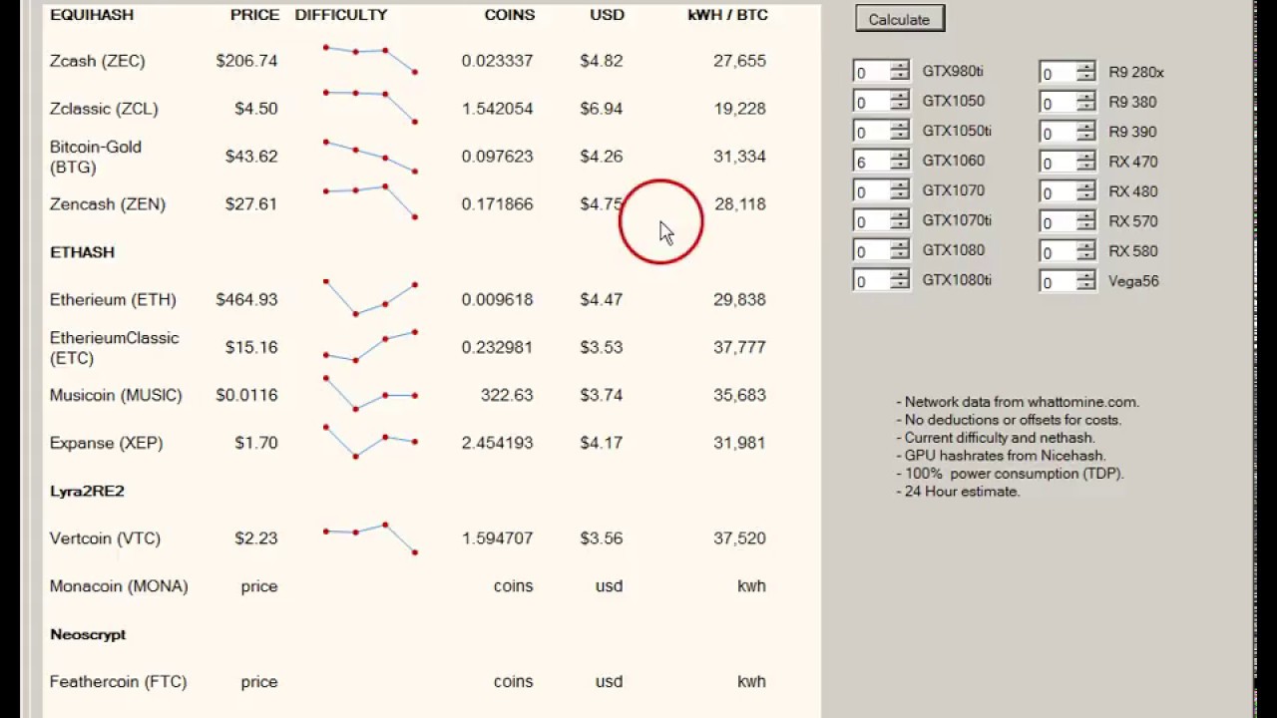
Task: Click the EQUIHASH section header
Action: tap(92, 15)
